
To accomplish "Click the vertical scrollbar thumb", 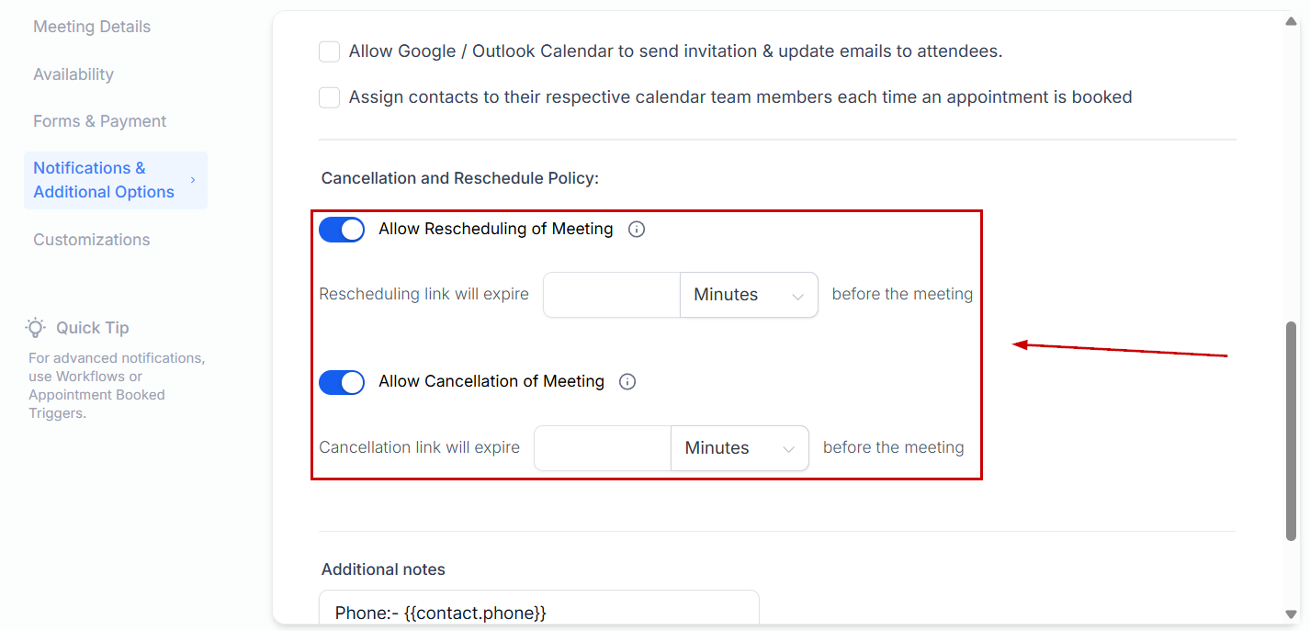I will (1292, 430).
